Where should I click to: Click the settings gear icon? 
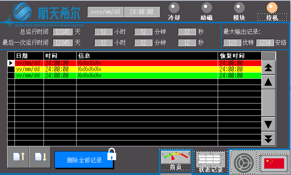coord(243,162)
